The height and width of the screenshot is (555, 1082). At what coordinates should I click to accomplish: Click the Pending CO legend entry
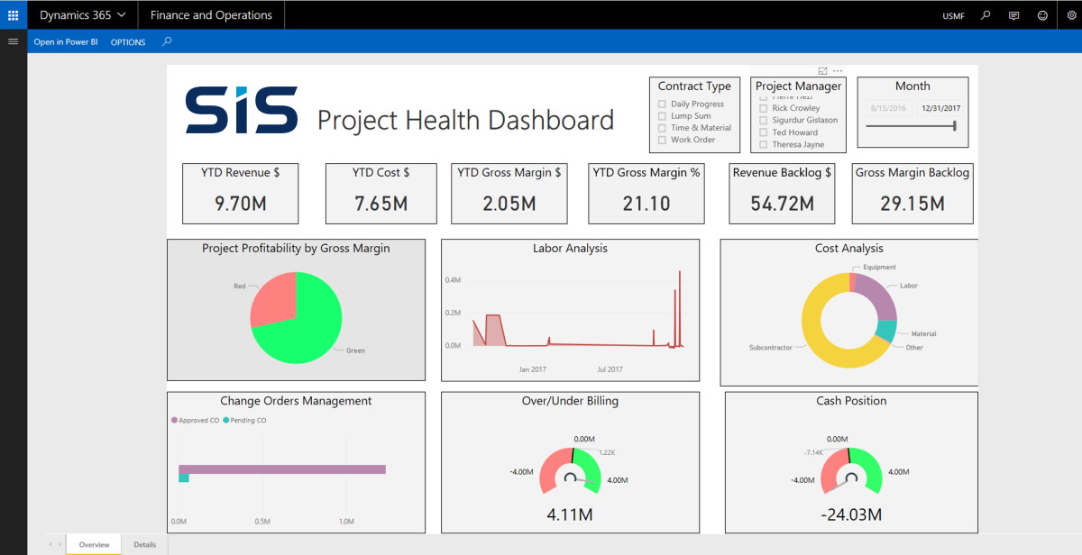click(243, 421)
